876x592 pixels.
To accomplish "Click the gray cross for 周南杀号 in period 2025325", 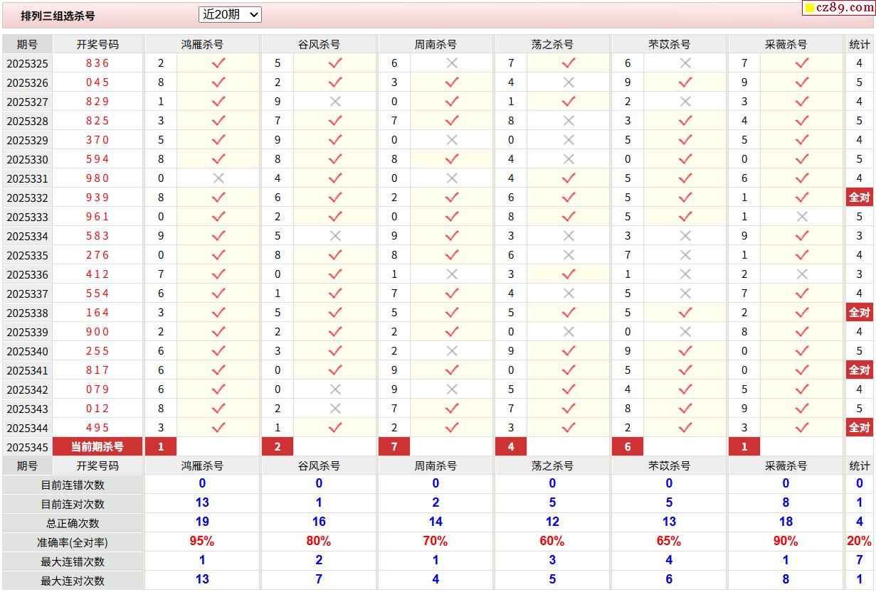I will 452,63.
